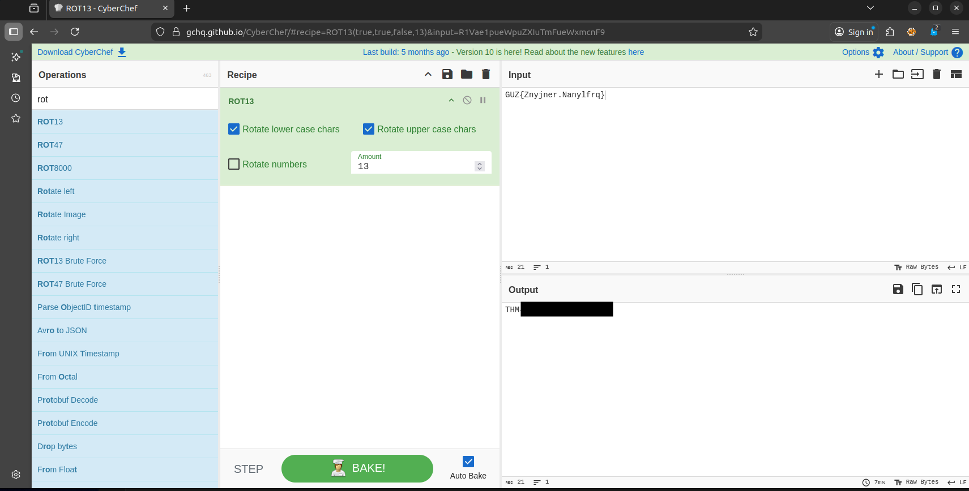Select ROT47 Brute Force operation
Screen dimensions: 969x491
[x=125, y=284]
